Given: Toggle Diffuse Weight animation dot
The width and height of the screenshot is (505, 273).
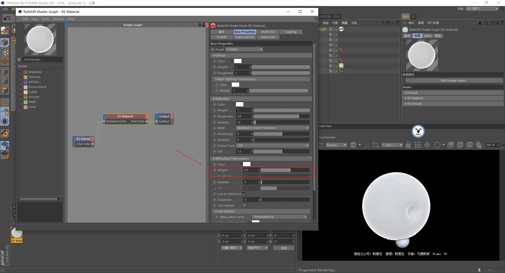Looking at the screenshot, I should [x=215, y=67].
